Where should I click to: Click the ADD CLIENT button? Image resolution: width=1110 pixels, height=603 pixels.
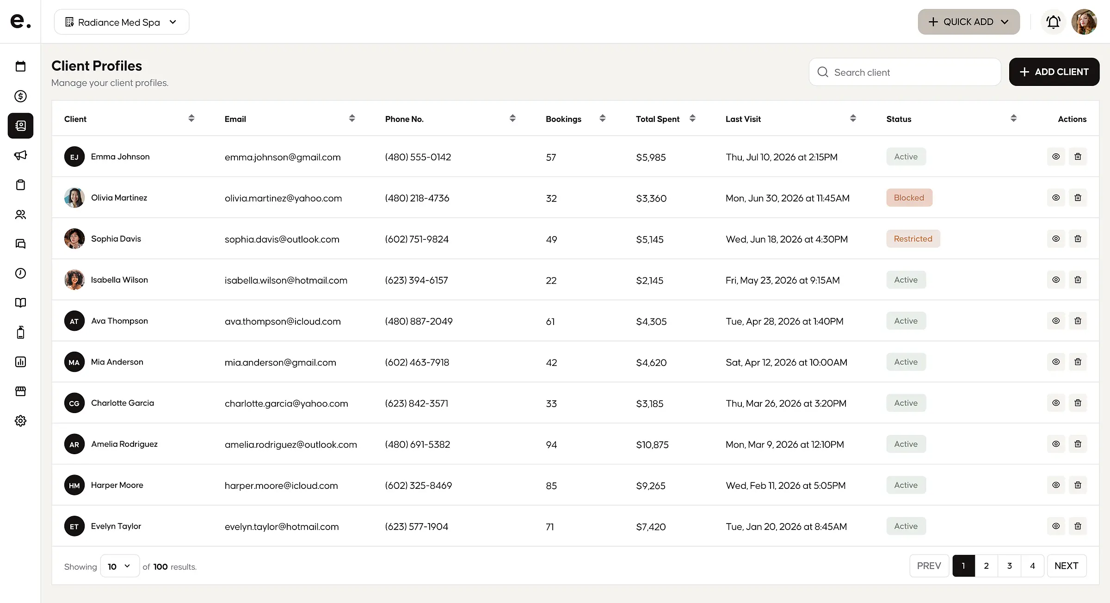click(1054, 72)
